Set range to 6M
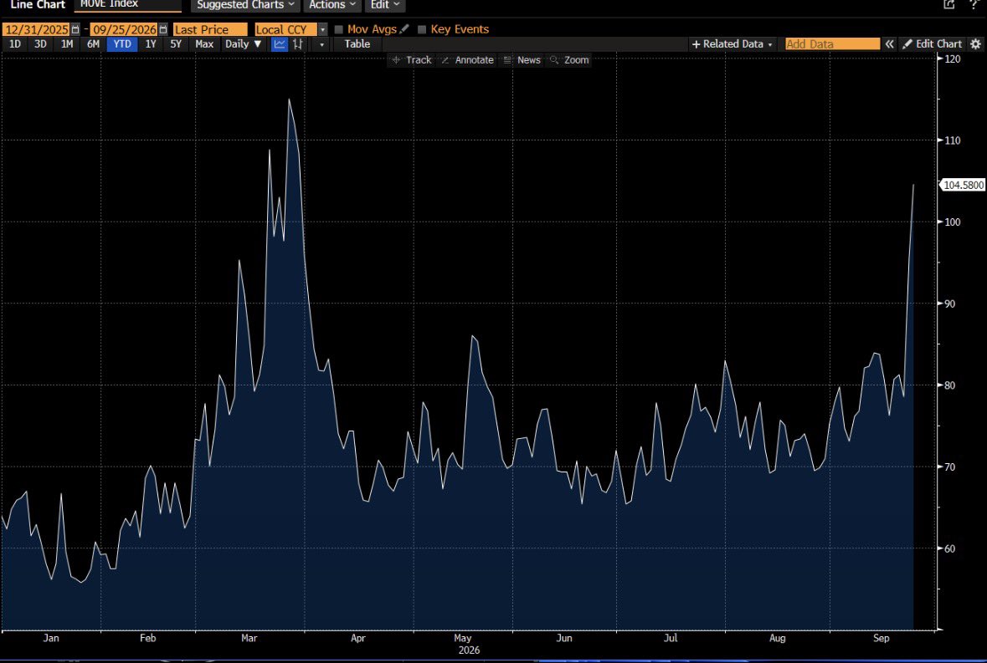The height and width of the screenshot is (663, 987). [x=93, y=44]
